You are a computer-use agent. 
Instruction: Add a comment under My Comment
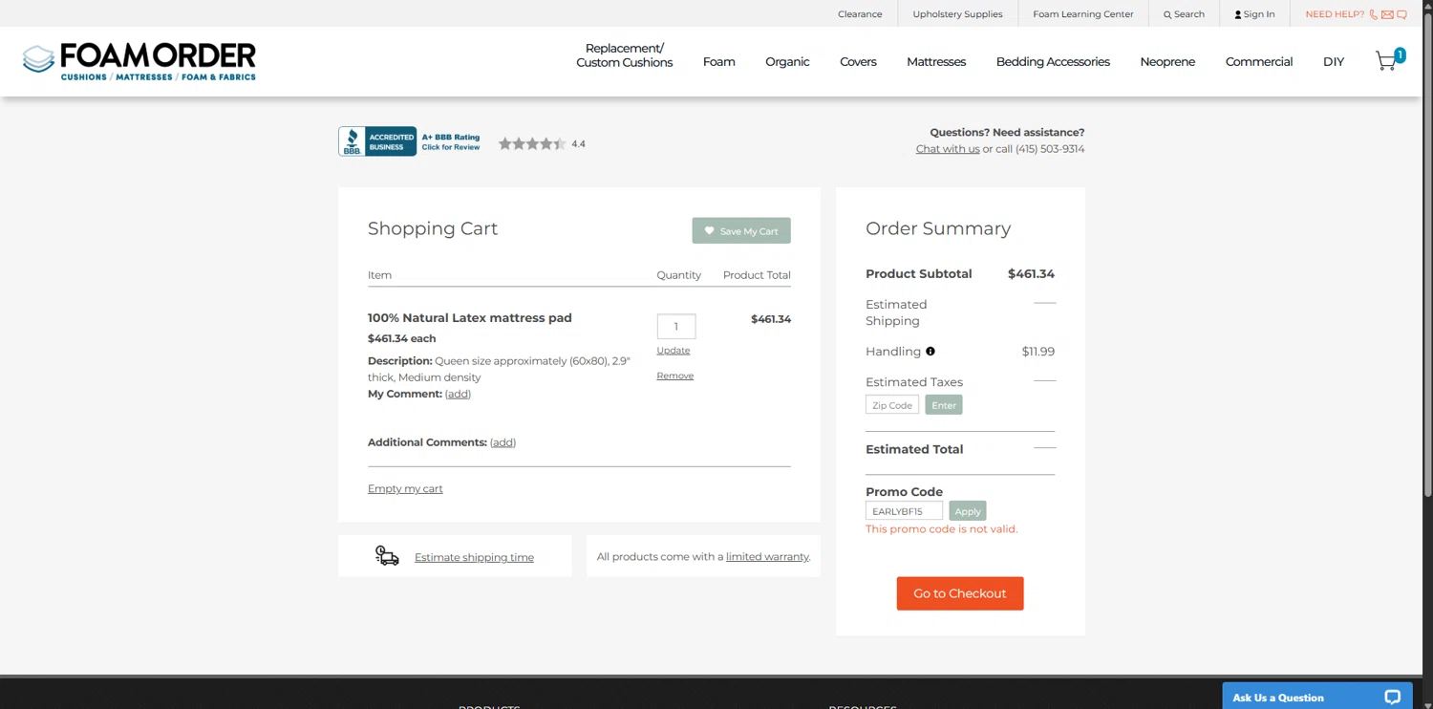[458, 394]
